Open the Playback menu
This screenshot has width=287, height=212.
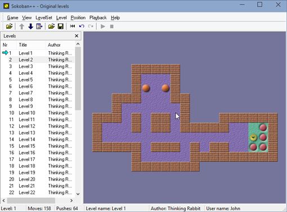click(98, 18)
